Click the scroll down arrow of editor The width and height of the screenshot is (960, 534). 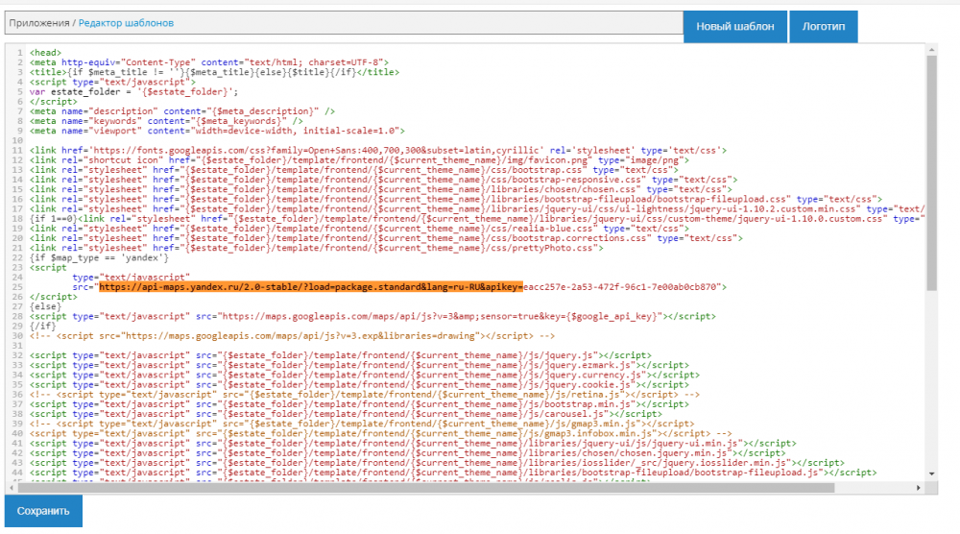tap(931, 473)
